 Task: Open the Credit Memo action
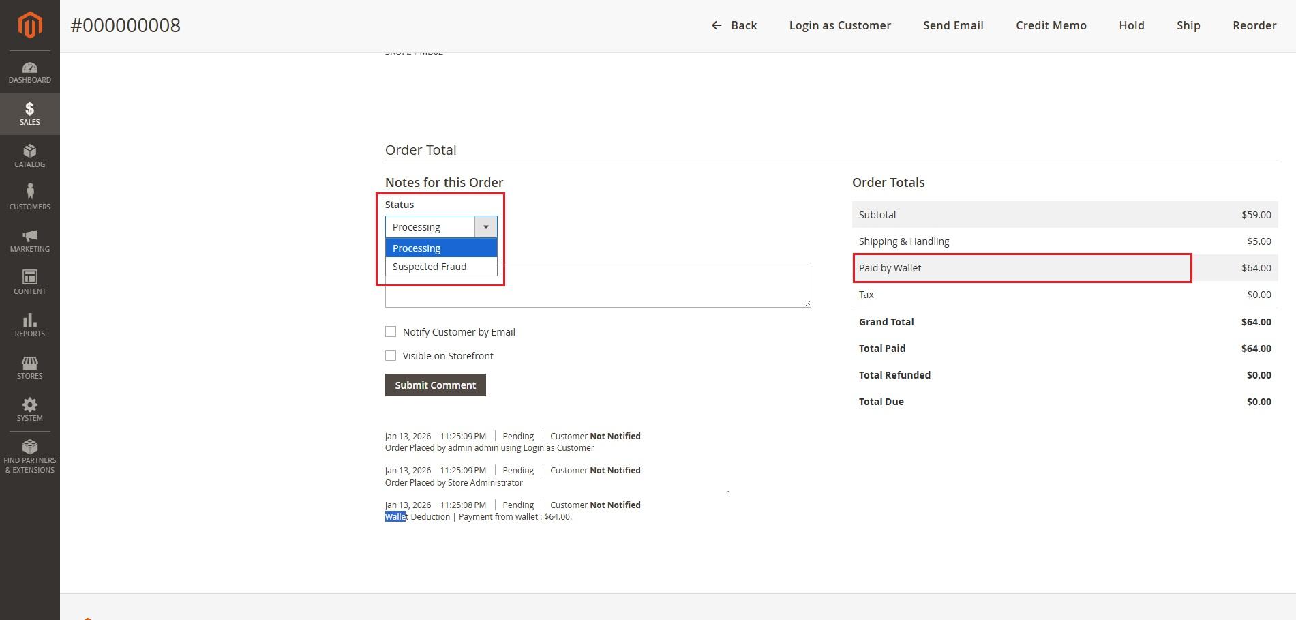click(1051, 25)
